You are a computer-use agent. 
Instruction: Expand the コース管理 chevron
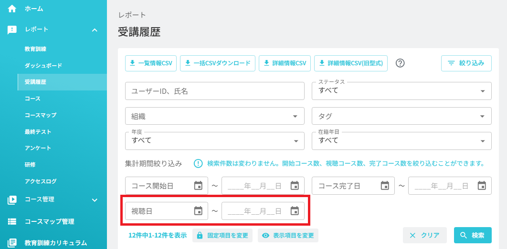tap(95, 200)
